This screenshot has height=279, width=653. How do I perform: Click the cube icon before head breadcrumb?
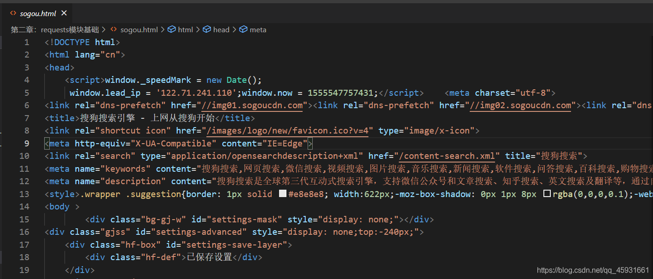207,29
